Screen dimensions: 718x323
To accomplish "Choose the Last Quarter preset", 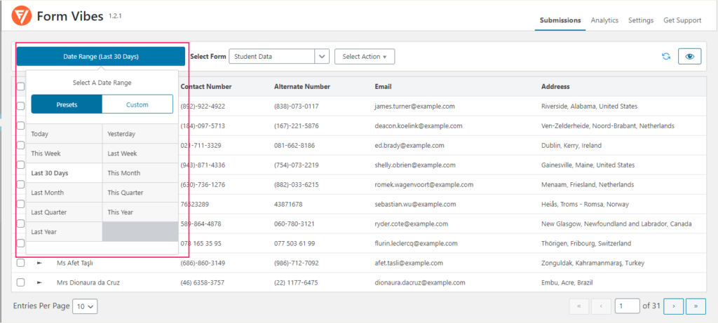I will [x=64, y=212].
